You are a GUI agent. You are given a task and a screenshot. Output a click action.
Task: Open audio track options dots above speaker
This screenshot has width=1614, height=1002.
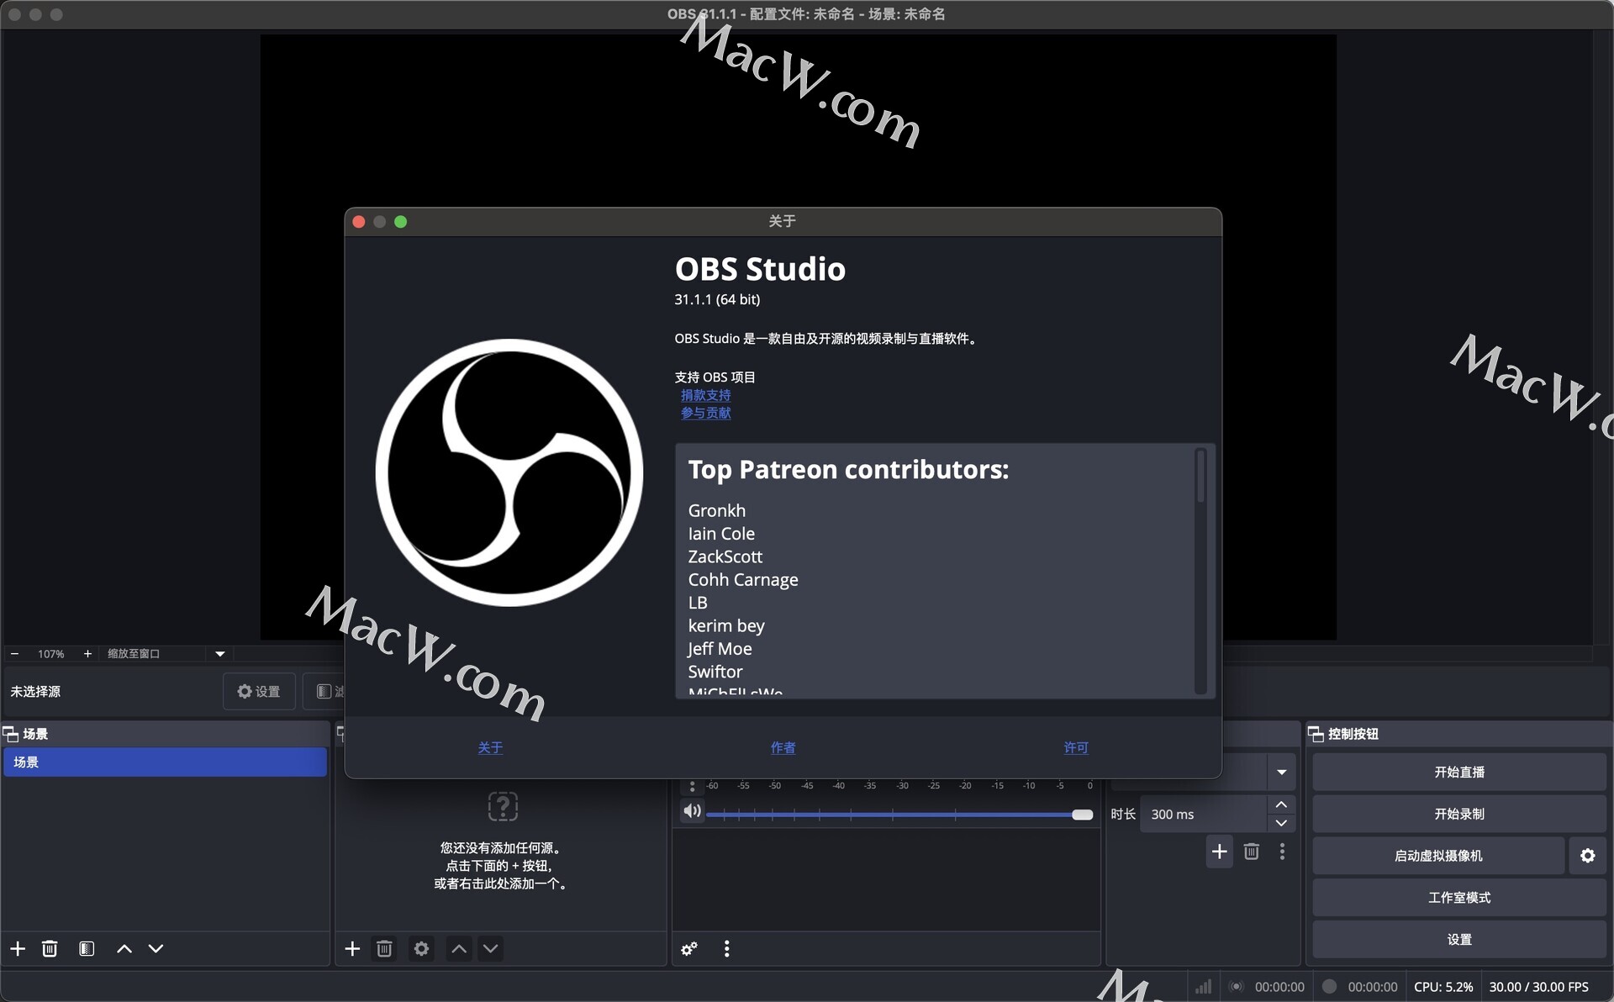(x=692, y=786)
